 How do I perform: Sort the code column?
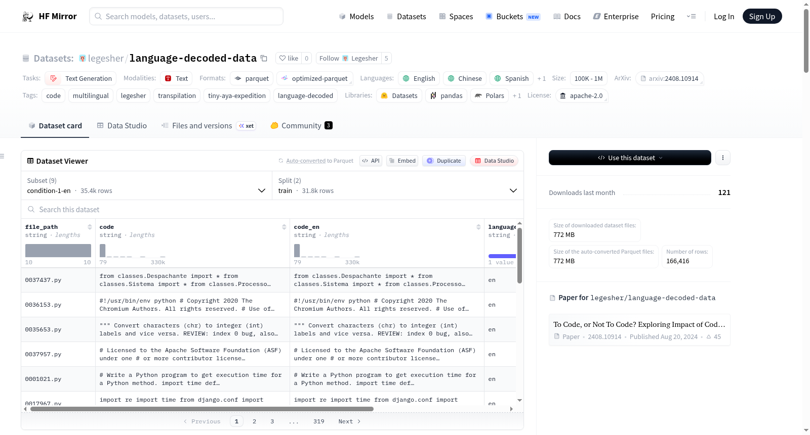pyautogui.click(x=284, y=227)
